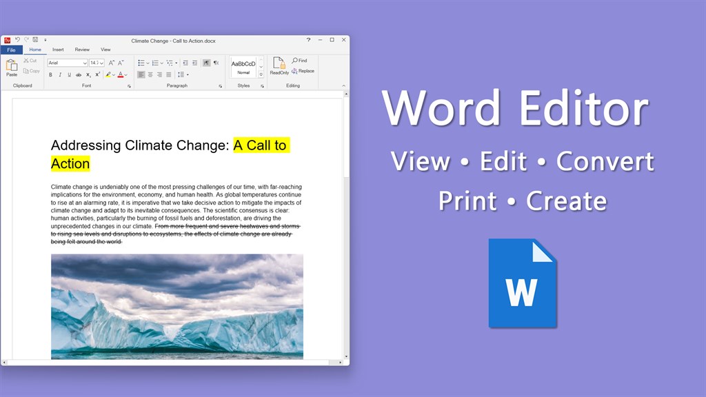
Task: Align text right
Action: [159, 74]
